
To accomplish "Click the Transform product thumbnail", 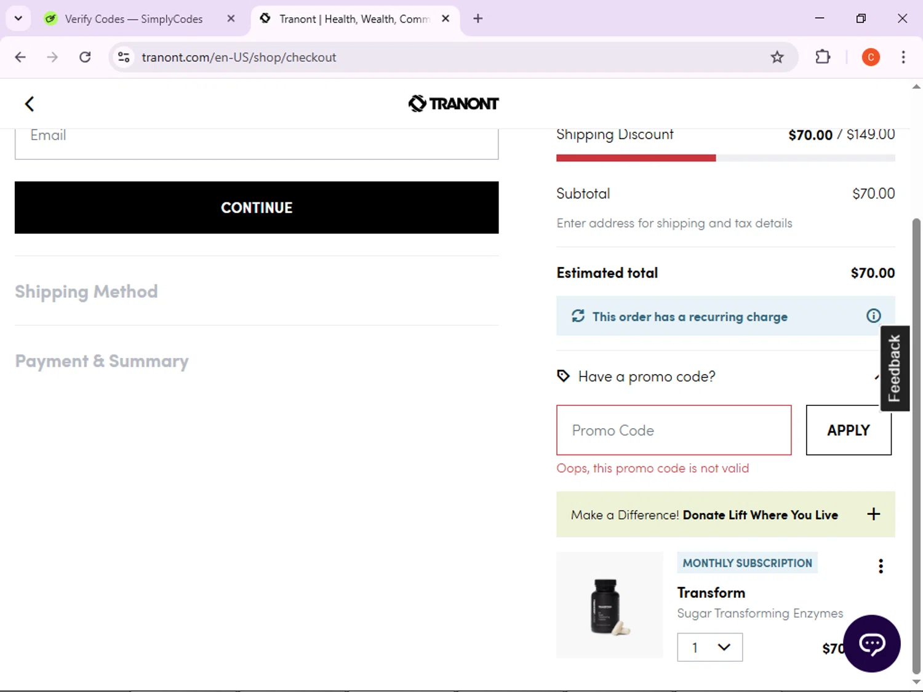I will (x=610, y=605).
